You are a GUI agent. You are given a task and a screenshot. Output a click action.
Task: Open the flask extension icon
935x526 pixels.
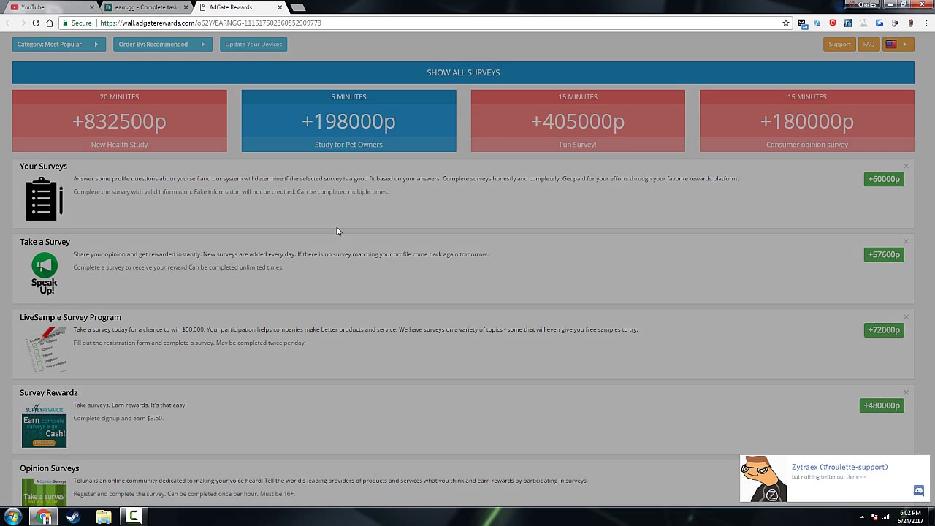tap(864, 23)
